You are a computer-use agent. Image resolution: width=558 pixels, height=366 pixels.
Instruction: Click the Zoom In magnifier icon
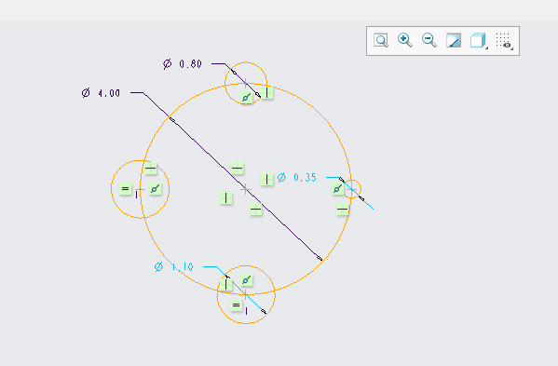pos(405,40)
